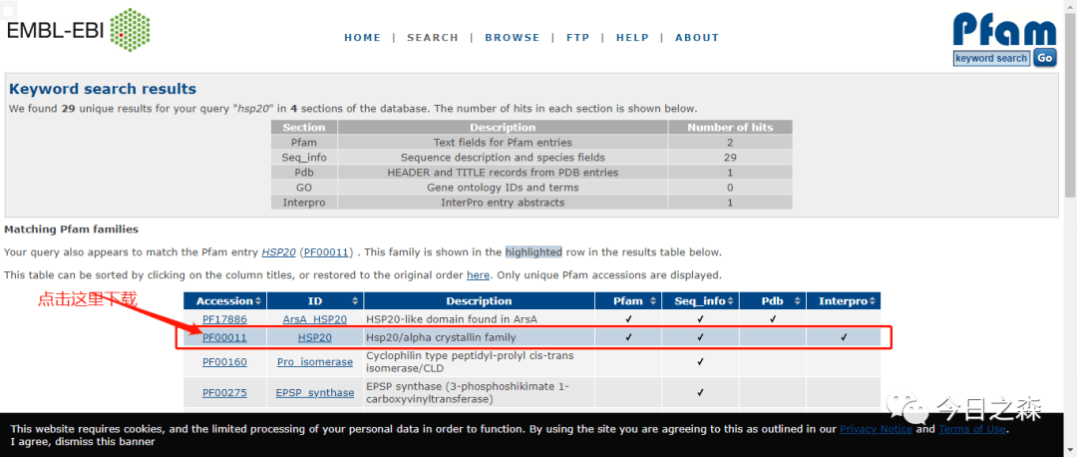Viewport: 1077px width, 457px height.
Task: Sort table by Seq_info column arrows
Action: [731, 301]
